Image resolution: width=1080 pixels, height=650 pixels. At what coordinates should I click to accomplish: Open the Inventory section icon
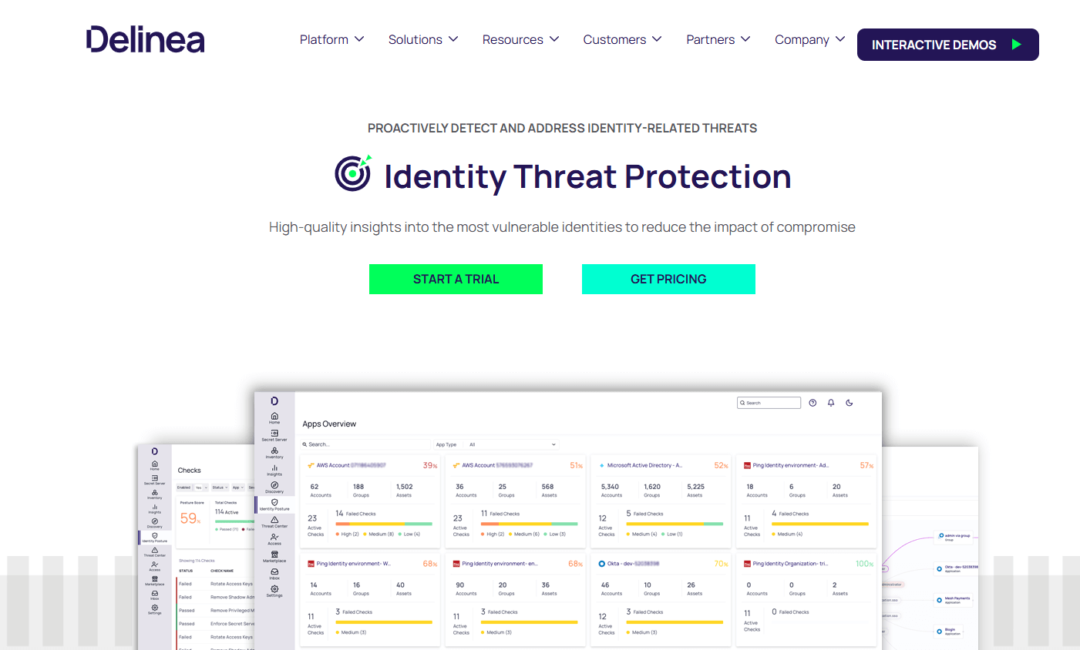click(274, 451)
